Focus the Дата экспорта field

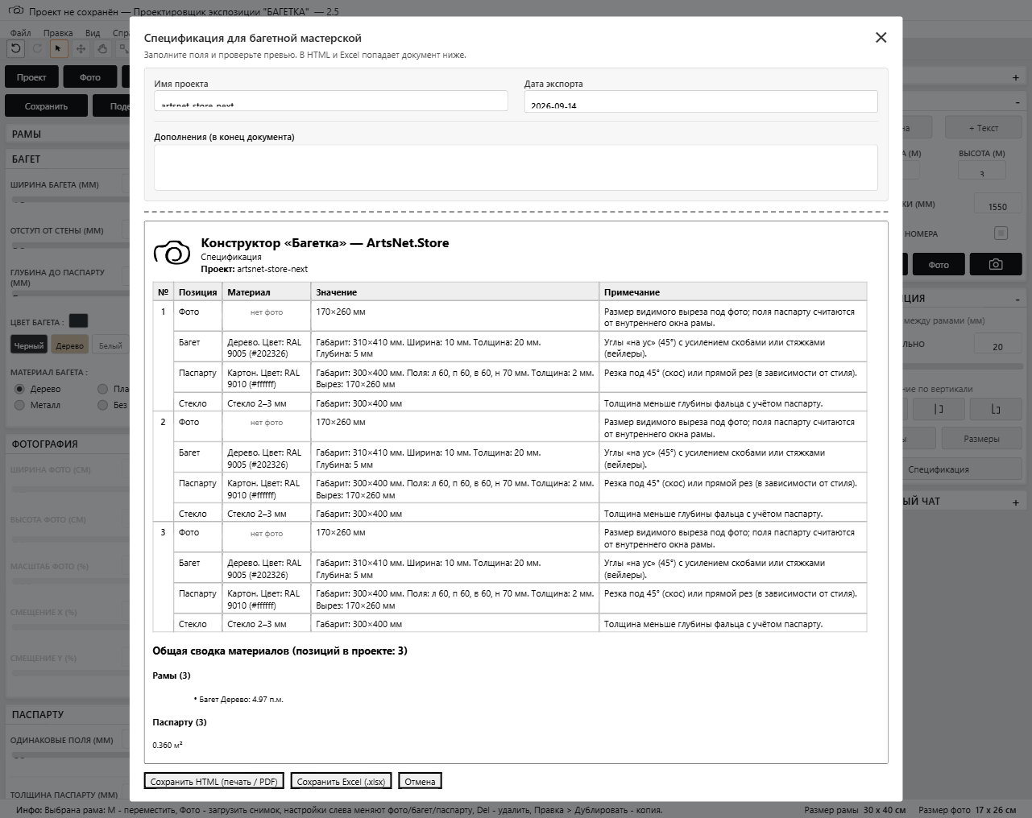[701, 101]
